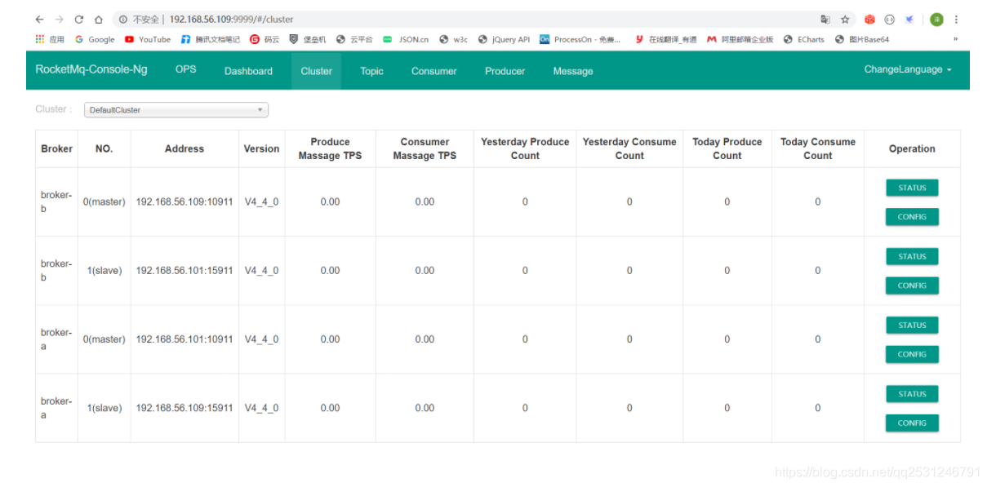987x487 pixels.
Task: Select the Cluster tab
Action: 316,71
